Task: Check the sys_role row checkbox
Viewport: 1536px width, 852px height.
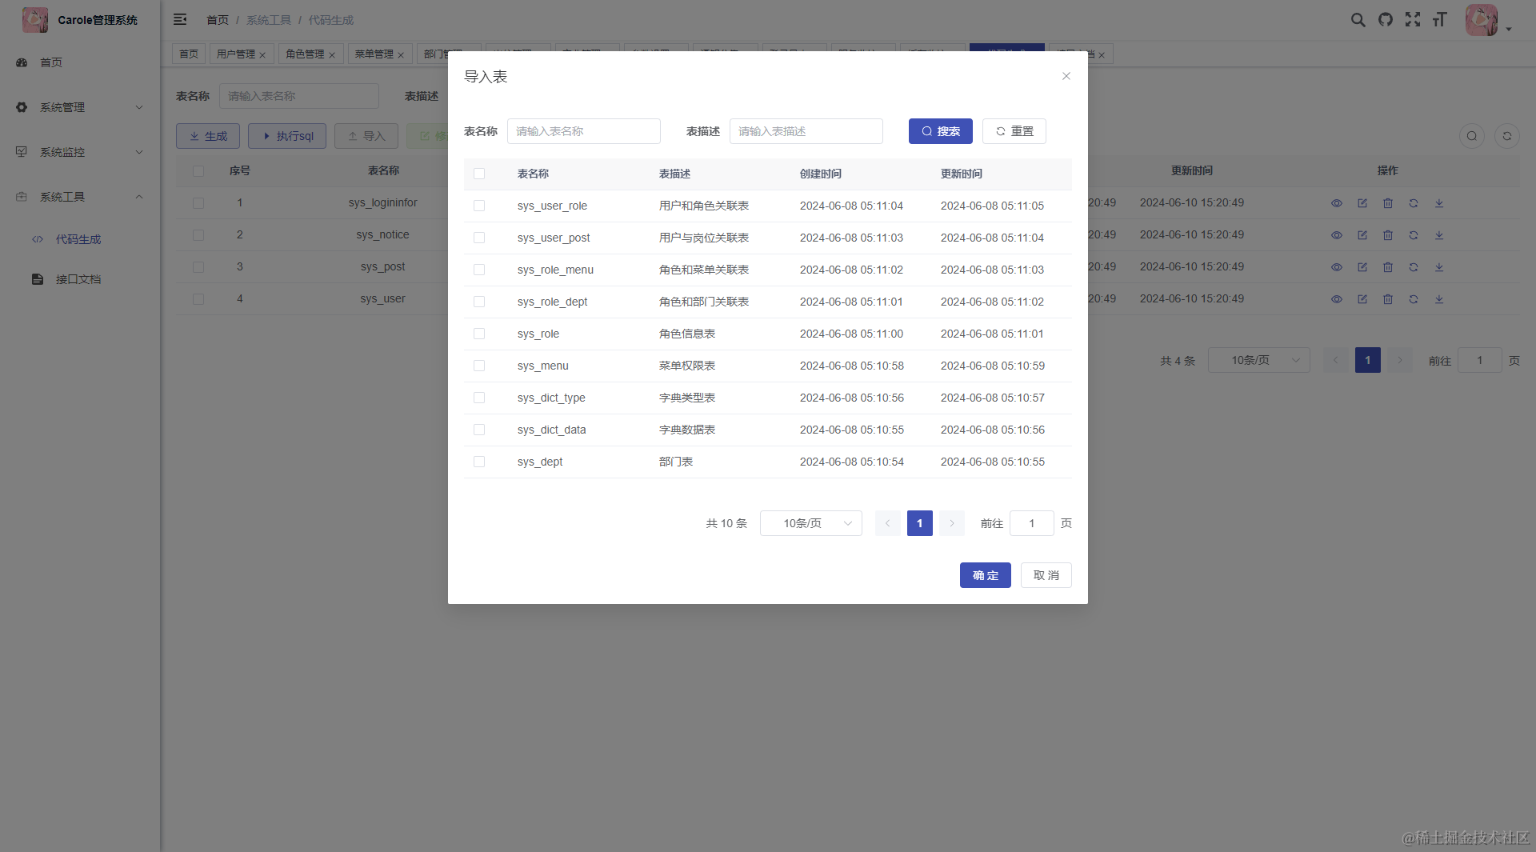Action: pos(479,334)
